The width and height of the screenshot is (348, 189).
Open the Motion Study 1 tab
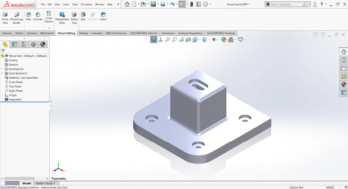coord(45,183)
